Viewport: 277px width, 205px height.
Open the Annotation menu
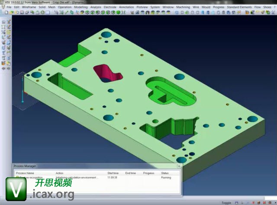[126, 7]
